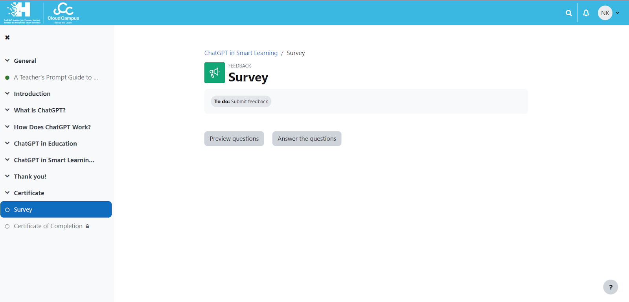Image resolution: width=629 pixels, height=302 pixels.
Task: Collapse the Thank you! section chevron
Action: coord(7,176)
